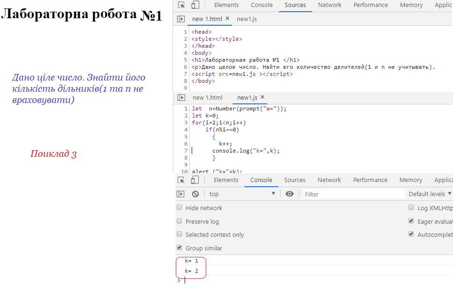Image resolution: width=453 pixels, height=285 pixels.
Task: Open Performance tab in lower DevTools bar
Action: coord(370,180)
